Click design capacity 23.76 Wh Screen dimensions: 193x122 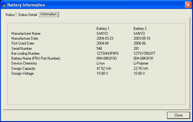point(141,69)
